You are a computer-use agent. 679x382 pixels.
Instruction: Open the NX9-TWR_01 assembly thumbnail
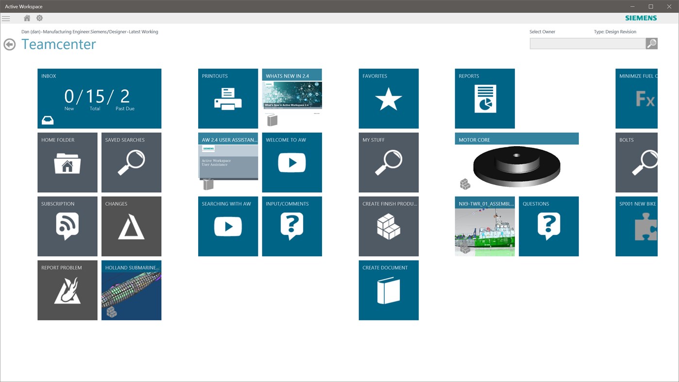click(485, 226)
